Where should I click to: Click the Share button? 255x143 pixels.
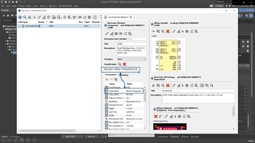pyautogui.click(x=219, y=6)
